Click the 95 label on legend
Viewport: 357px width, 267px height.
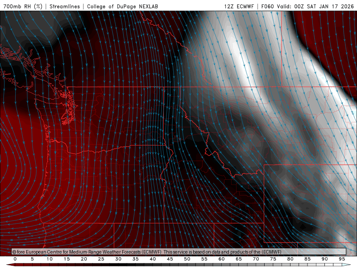(342, 259)
